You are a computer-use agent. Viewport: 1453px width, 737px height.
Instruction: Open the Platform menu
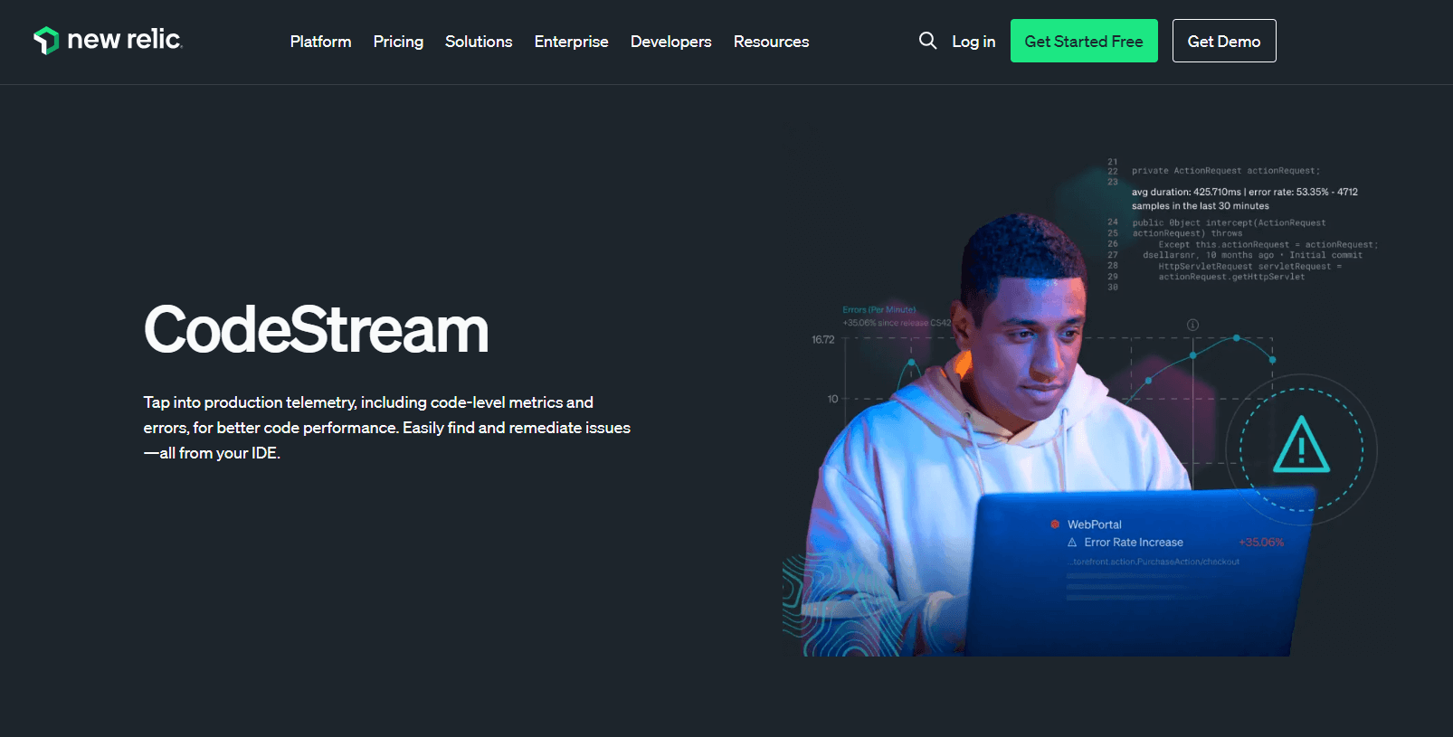pyautogui.click(x=320, y=42)
